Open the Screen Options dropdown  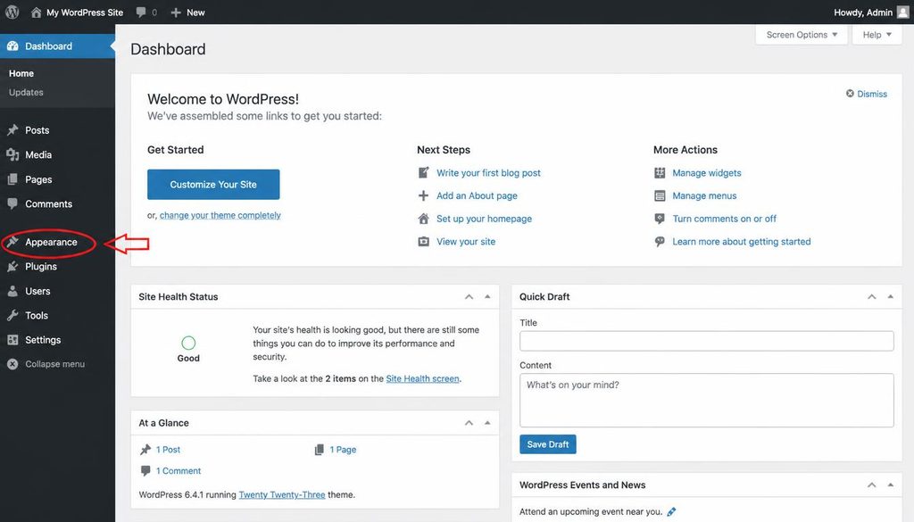point(802,35)
